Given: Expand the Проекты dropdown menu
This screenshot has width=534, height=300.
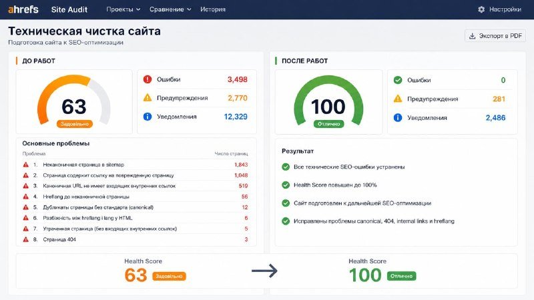Looking at the screenshot, I should click(x=123, y=9).
